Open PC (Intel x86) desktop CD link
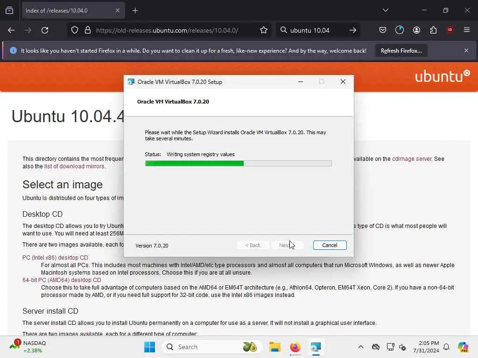478x358 pixels. point(55,257)
